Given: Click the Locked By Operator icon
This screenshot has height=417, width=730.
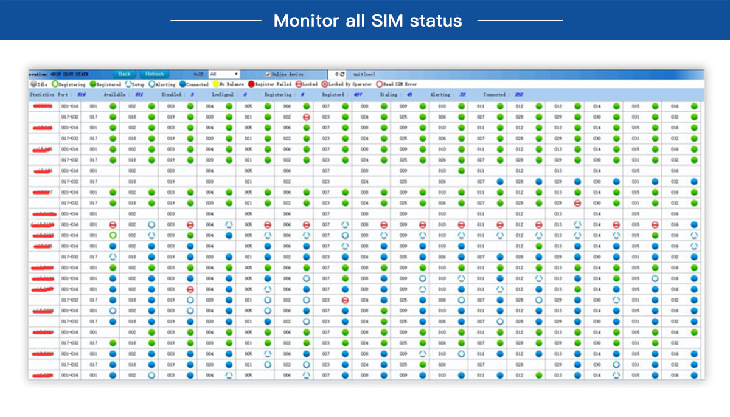Looking at the screenshot, I should [x=324, y=84].
